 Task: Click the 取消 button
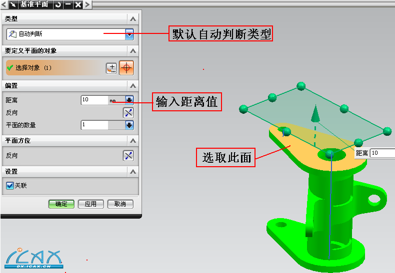click(120, 204)
